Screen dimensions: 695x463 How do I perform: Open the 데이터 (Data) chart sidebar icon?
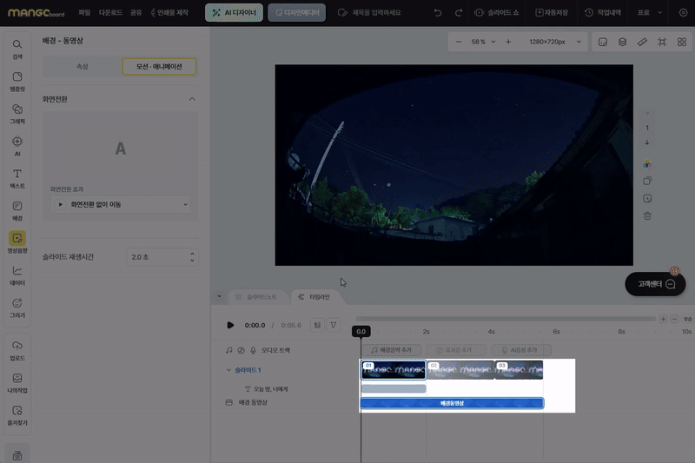pyautogui.click(x=17, y=275)
